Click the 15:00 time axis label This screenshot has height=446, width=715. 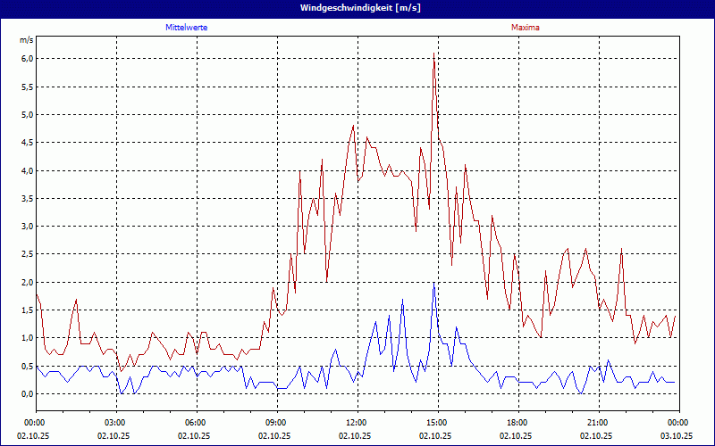point(436,423)
